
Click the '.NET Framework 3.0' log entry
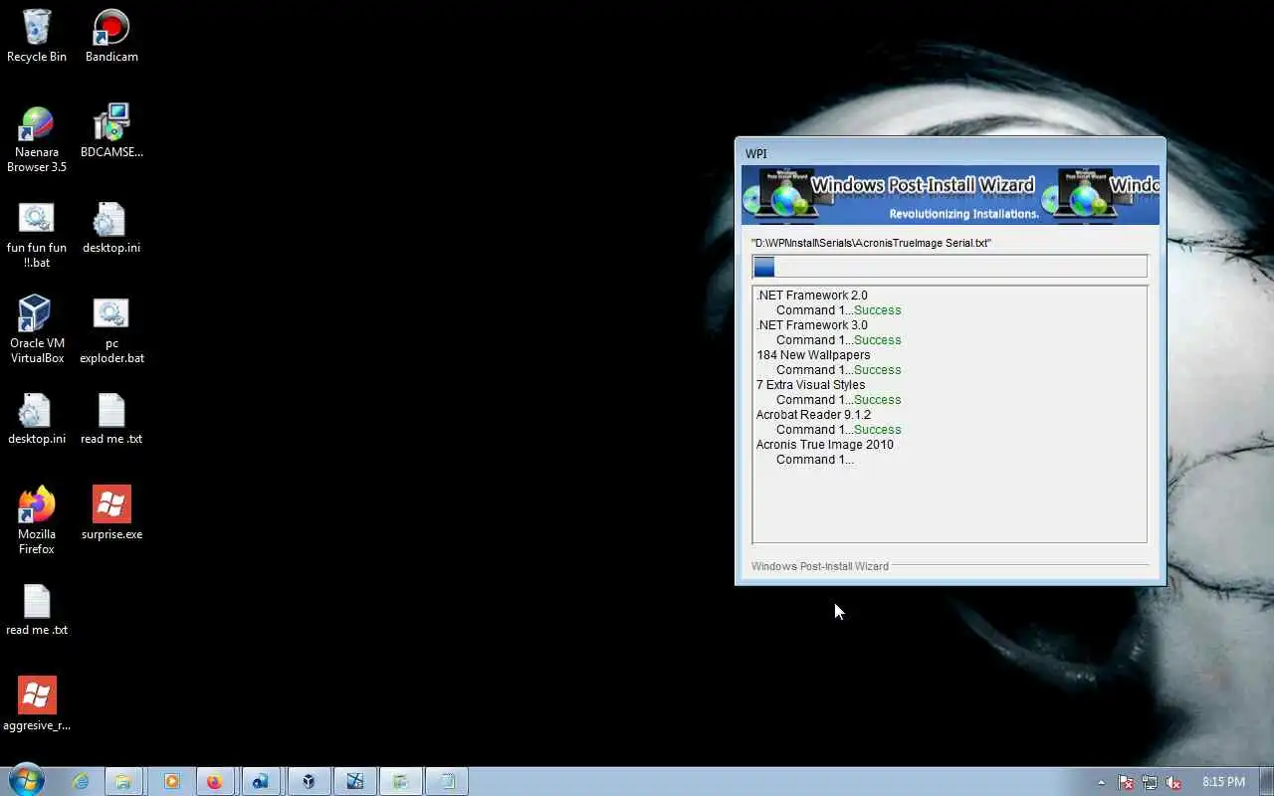tap(811, 325)
